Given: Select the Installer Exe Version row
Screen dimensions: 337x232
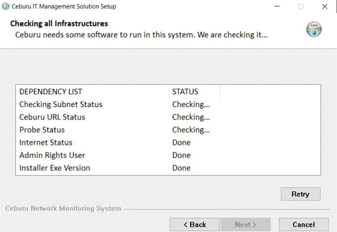Looking at the screenshot, I should (x=168, y=168).
